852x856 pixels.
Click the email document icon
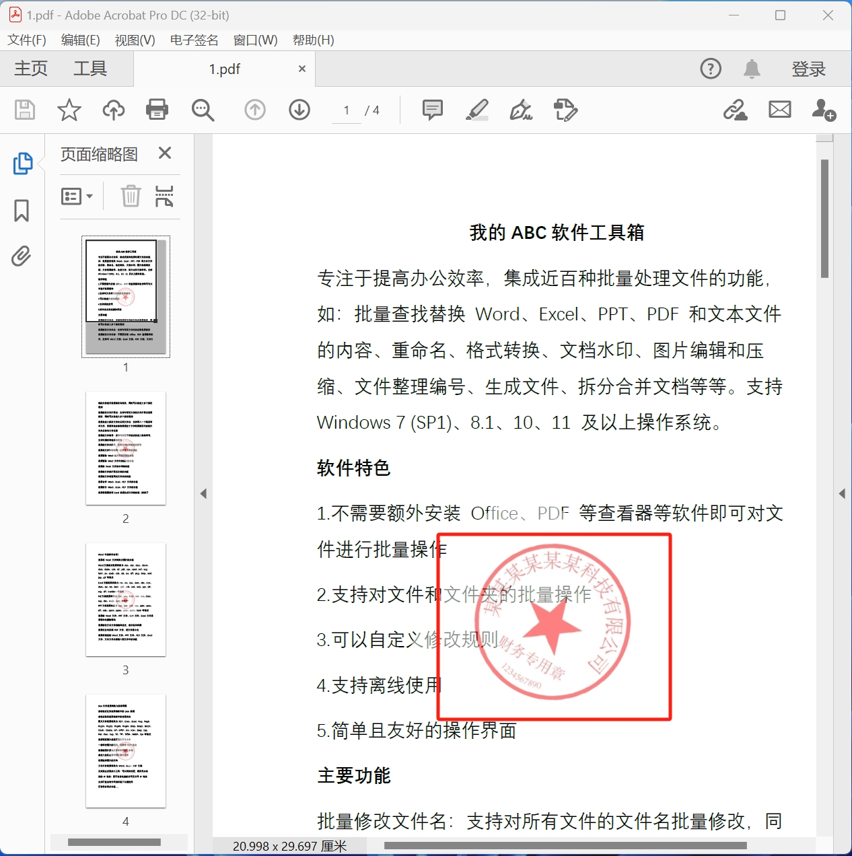779,110
